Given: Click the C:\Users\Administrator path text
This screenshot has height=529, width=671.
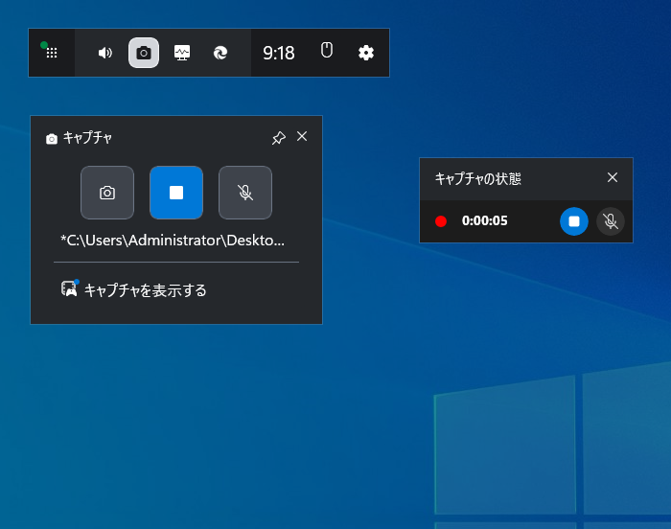Looking at the screenshot, I should (x=173, y=241).
